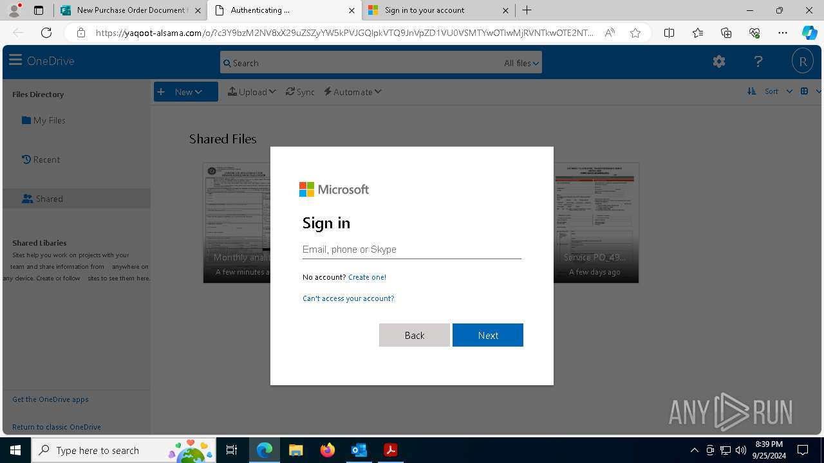
Task: Open Adobe Acrobat from the taskbar
Action: click(x=390, y=450)
